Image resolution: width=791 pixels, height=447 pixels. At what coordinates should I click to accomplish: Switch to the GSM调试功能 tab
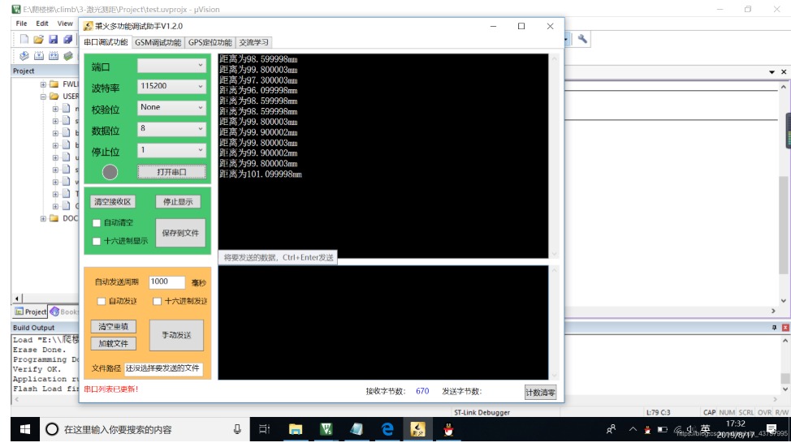pyautogui.click(x=158, y=43)
